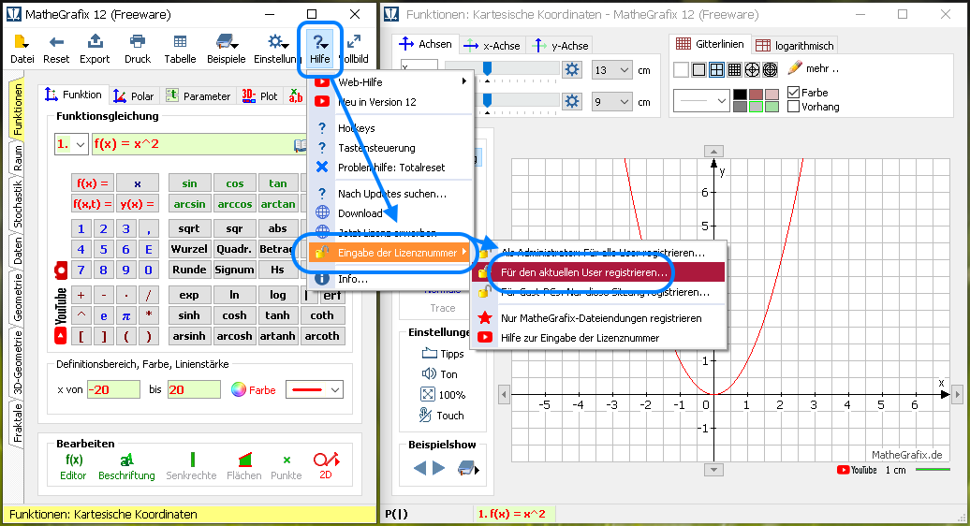Click the Flächen area tool
This screenshot has width=970, height=526.
[243, 467]
